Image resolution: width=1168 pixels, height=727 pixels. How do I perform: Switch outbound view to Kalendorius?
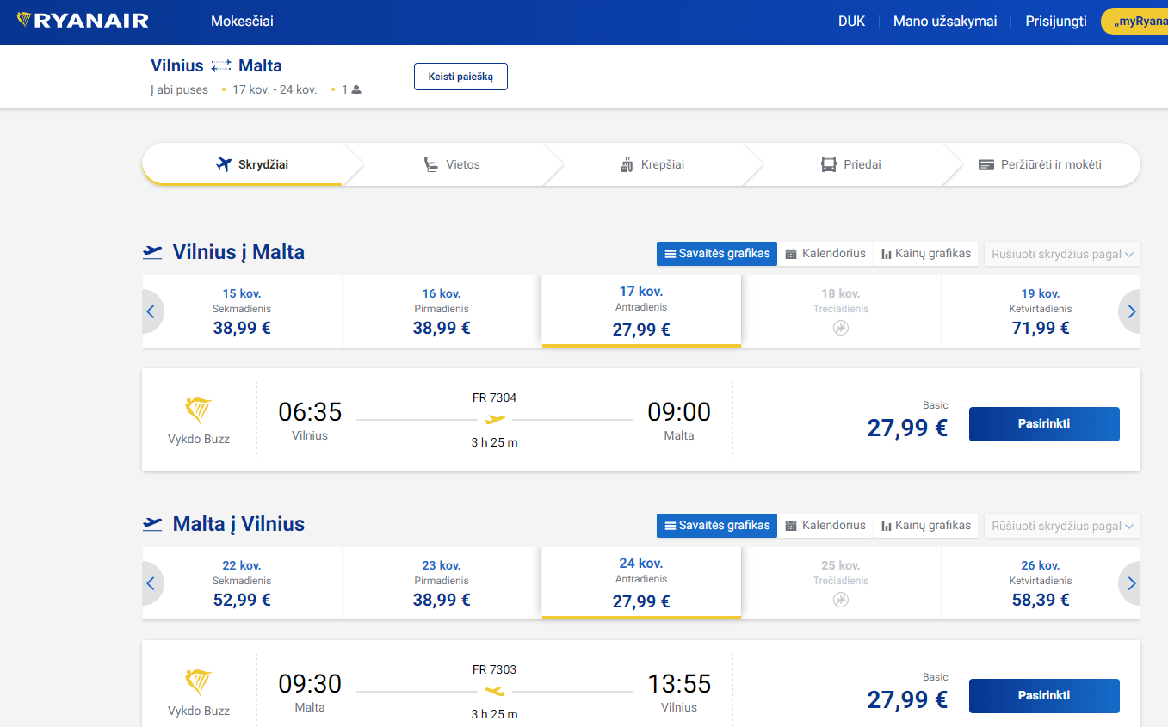point(825,254)
